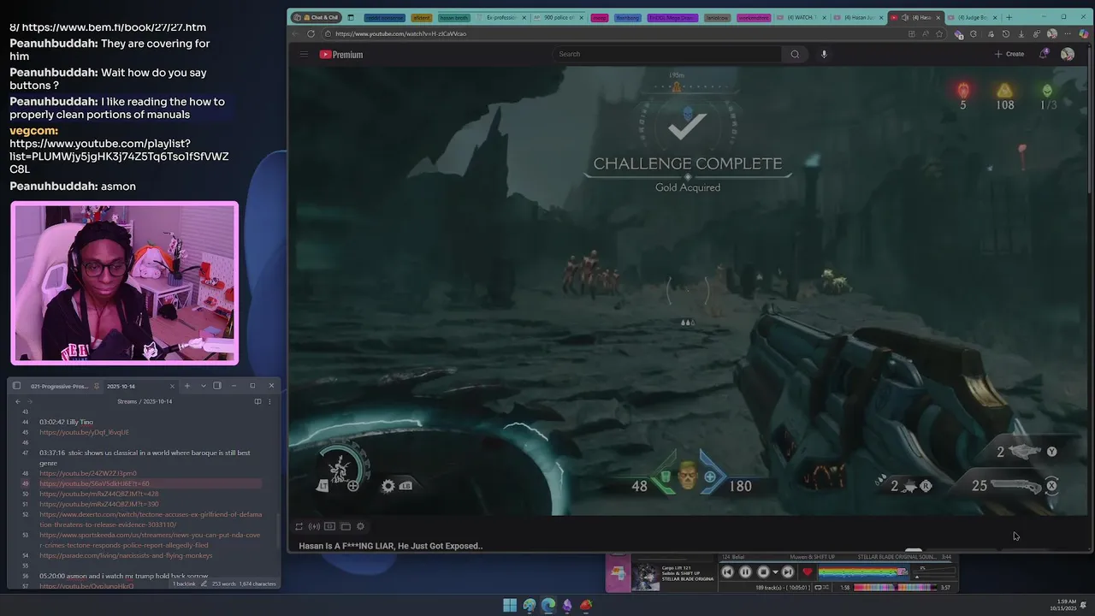Image resolution: width=1095 pixels, height=616 pixels.
Task: Click the gear icon below the video
Action: point(360,526)
